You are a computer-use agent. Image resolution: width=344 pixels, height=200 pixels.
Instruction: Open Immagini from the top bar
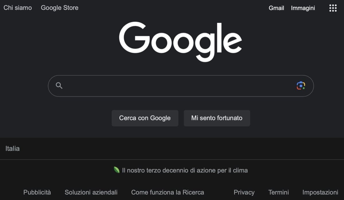coord(303,8)
